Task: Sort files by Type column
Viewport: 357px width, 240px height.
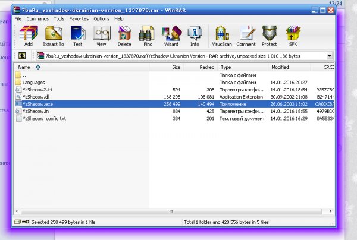Action: [243, 67]
